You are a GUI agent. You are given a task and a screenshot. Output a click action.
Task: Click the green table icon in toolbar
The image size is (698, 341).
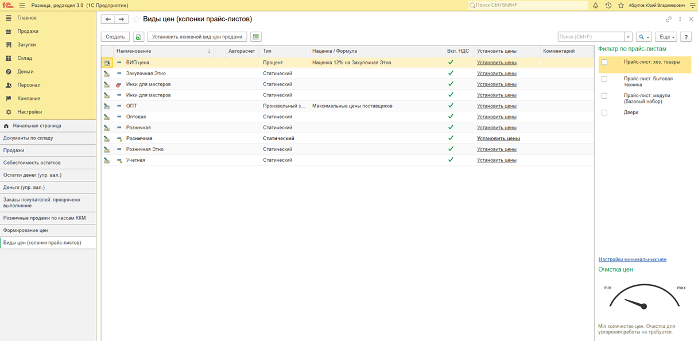point(256,37)
